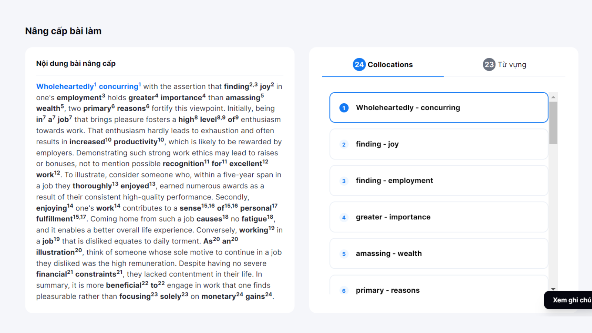Click the blue 24 count badge
The image size is (592, 333).
(359, 65)
